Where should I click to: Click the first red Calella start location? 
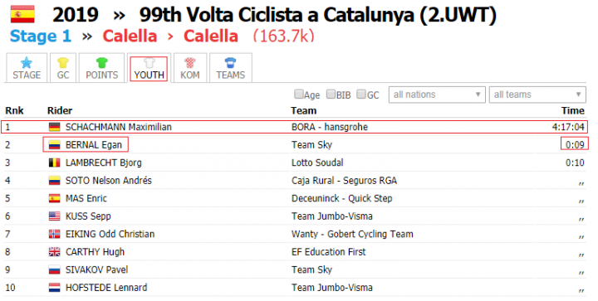coord(130,36)
